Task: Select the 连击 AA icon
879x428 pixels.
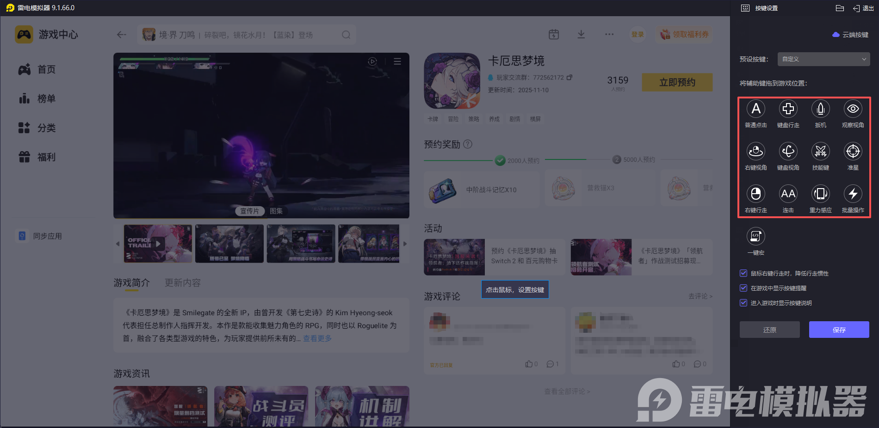Action: click(788, 194)
